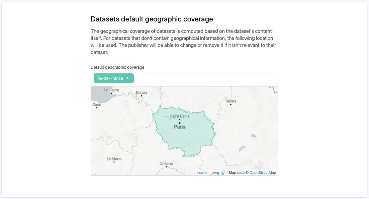Click the blue jawg logo icon

coord(223,173)
